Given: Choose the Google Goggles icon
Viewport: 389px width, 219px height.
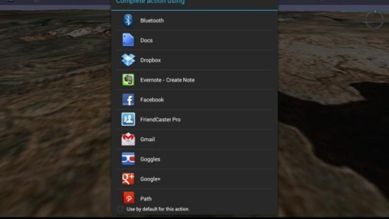Looking at the screenshot, I should [x=128, y=159].
